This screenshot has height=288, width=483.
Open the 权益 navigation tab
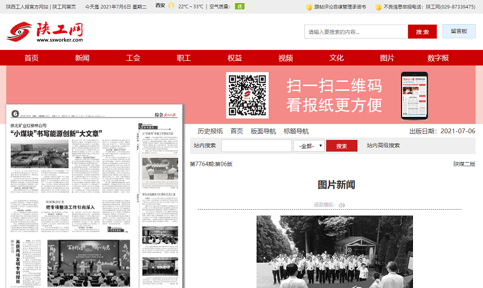click(235, 58)
